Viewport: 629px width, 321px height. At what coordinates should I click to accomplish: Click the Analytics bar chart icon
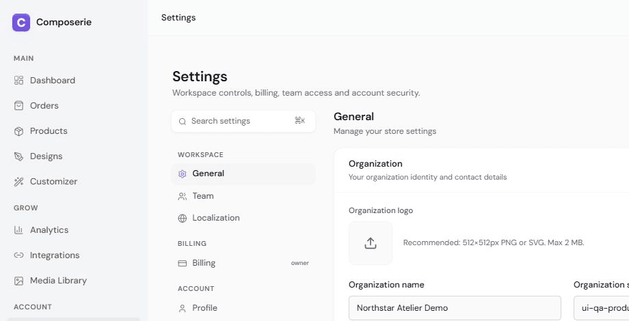coord(19,230)
